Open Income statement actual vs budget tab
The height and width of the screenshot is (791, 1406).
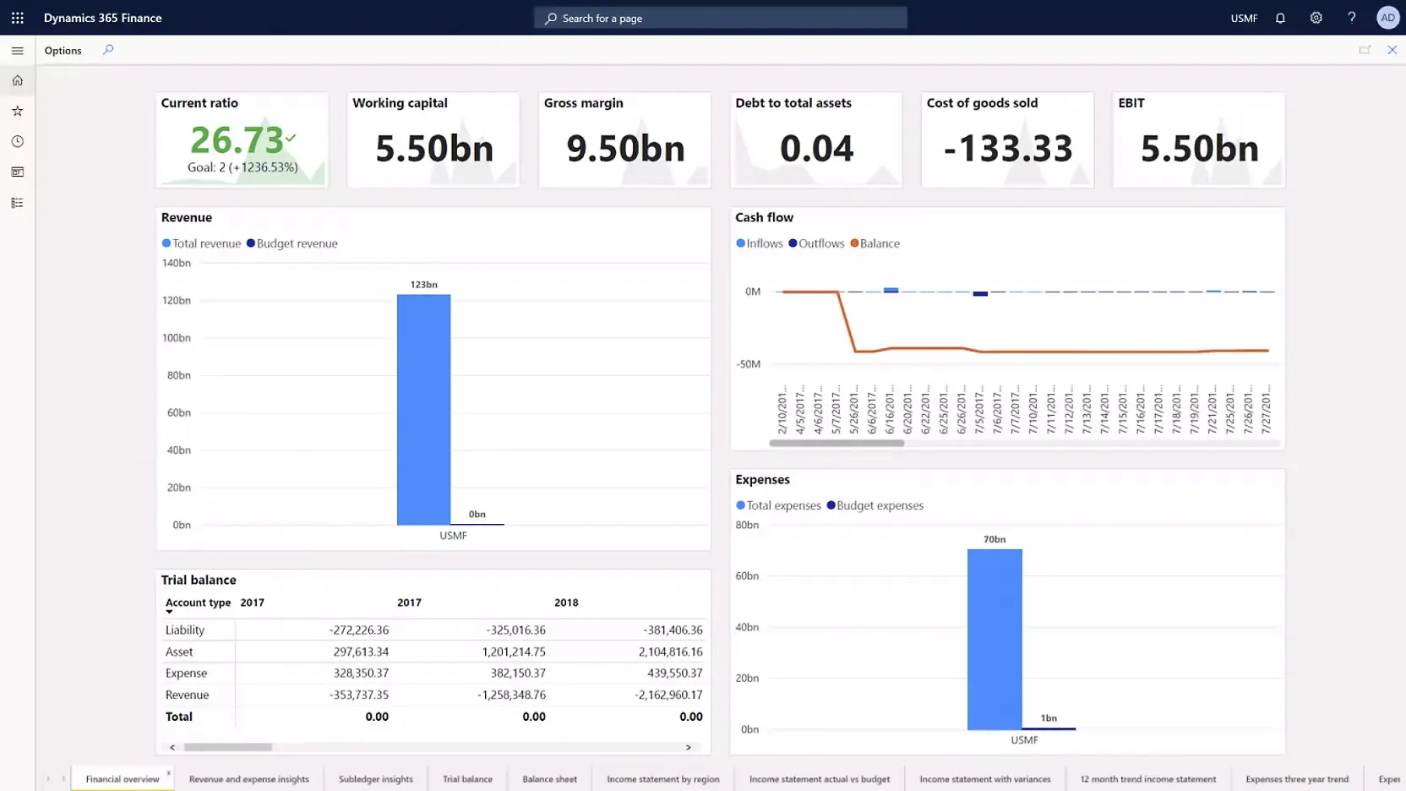(x=820, y=779)
